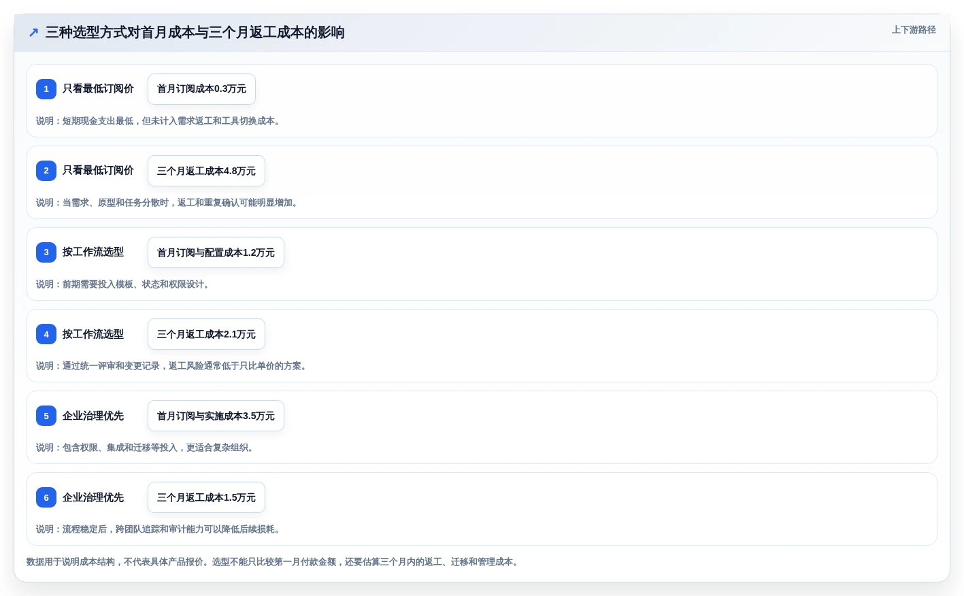Select the 首月订阅成本0.3万元 chip

coord(201,89)
